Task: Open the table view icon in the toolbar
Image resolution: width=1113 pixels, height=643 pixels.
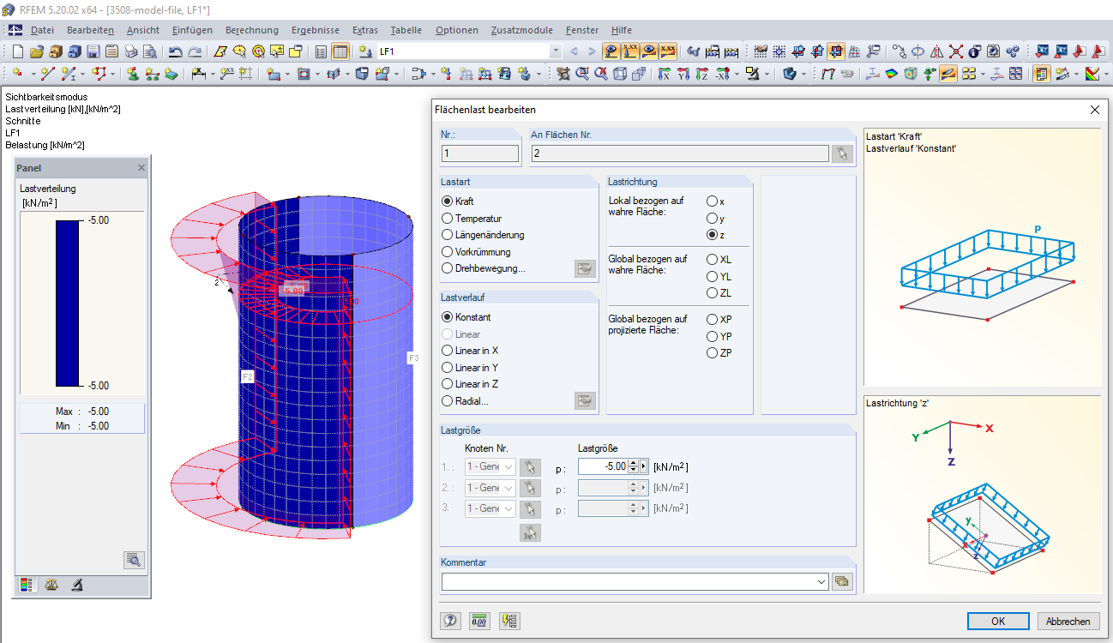Action: (x=340, y=51)
